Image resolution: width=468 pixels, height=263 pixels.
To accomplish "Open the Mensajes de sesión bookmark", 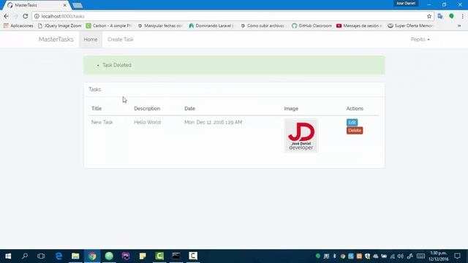I will tap(359, 26).
